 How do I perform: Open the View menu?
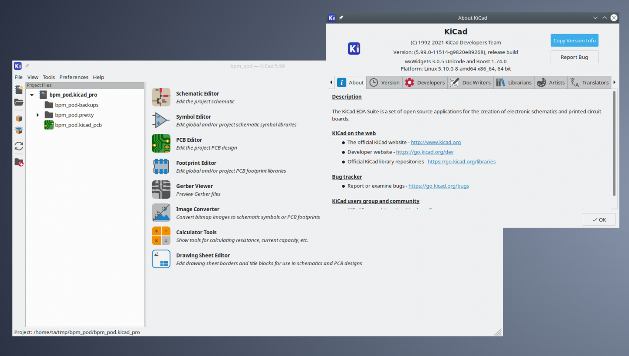coord(33,77)
